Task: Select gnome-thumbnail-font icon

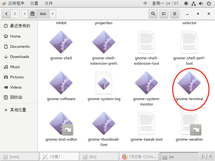Action: pos(104,123)
